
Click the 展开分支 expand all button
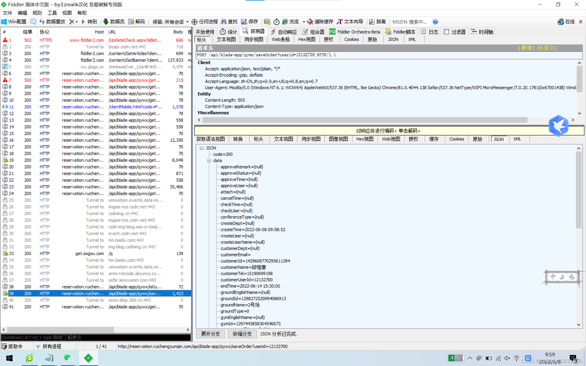tap(211, 334)
